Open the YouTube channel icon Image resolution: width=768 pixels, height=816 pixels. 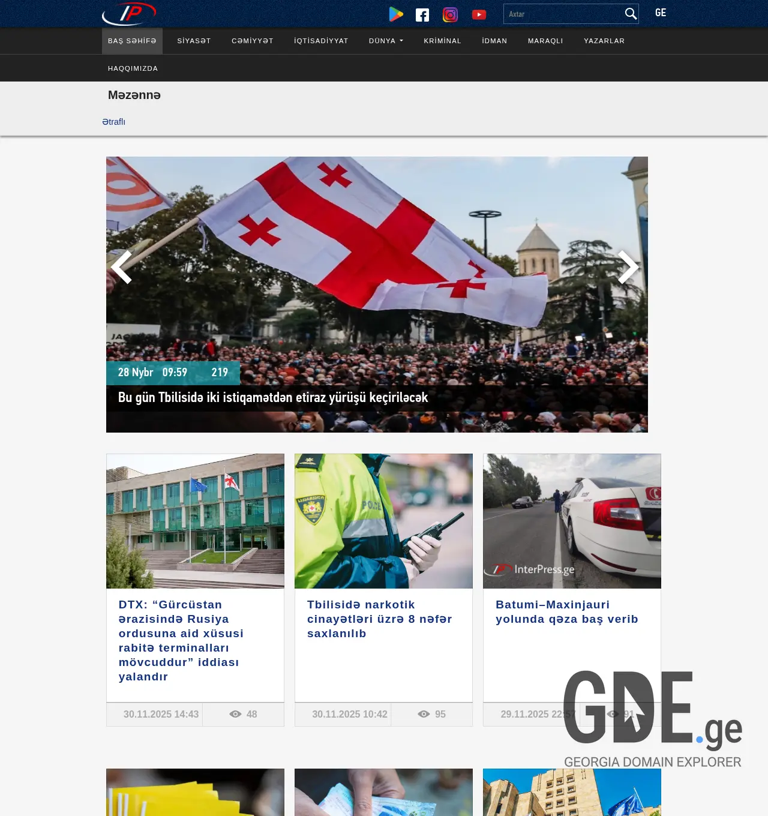click(479, 14)
